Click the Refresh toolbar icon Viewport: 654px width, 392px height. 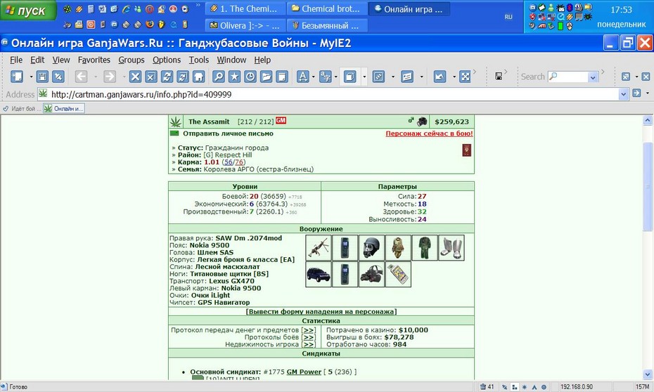tap(167, 77)
